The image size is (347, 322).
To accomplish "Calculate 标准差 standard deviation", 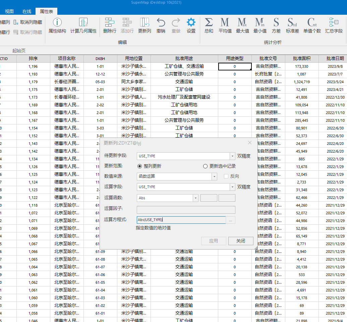I will tap(292, 25).
